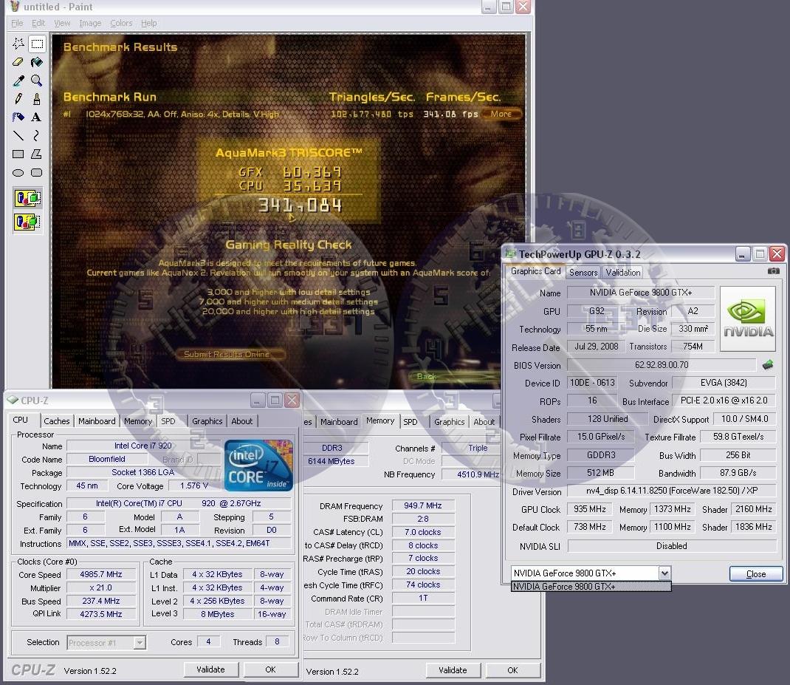Choose the Line tool in Paint

tap(18, 135)
